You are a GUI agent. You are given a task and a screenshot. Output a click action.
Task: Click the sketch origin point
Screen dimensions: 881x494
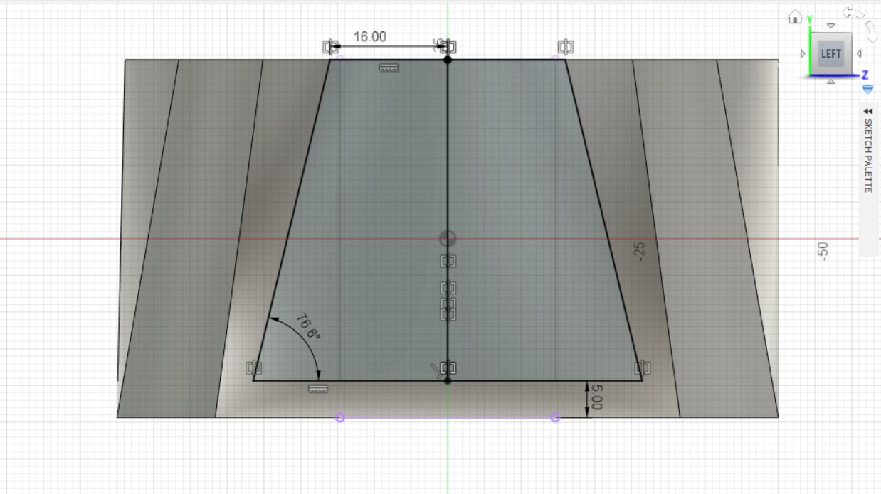(x=448, y=238)
